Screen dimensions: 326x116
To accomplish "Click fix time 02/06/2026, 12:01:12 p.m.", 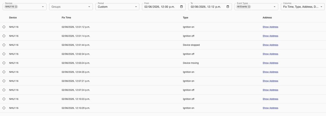I will pos(76,27).
